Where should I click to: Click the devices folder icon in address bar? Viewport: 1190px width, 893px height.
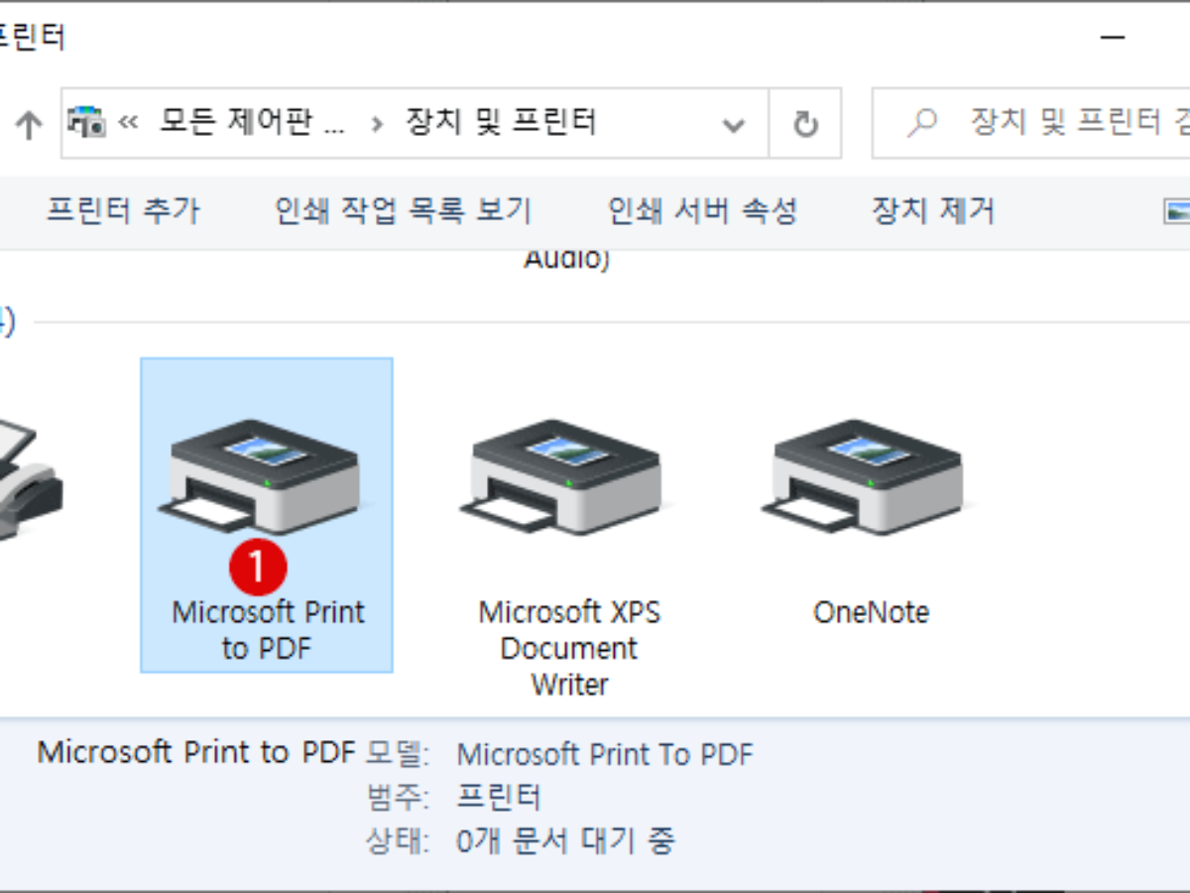pos(85,122)
